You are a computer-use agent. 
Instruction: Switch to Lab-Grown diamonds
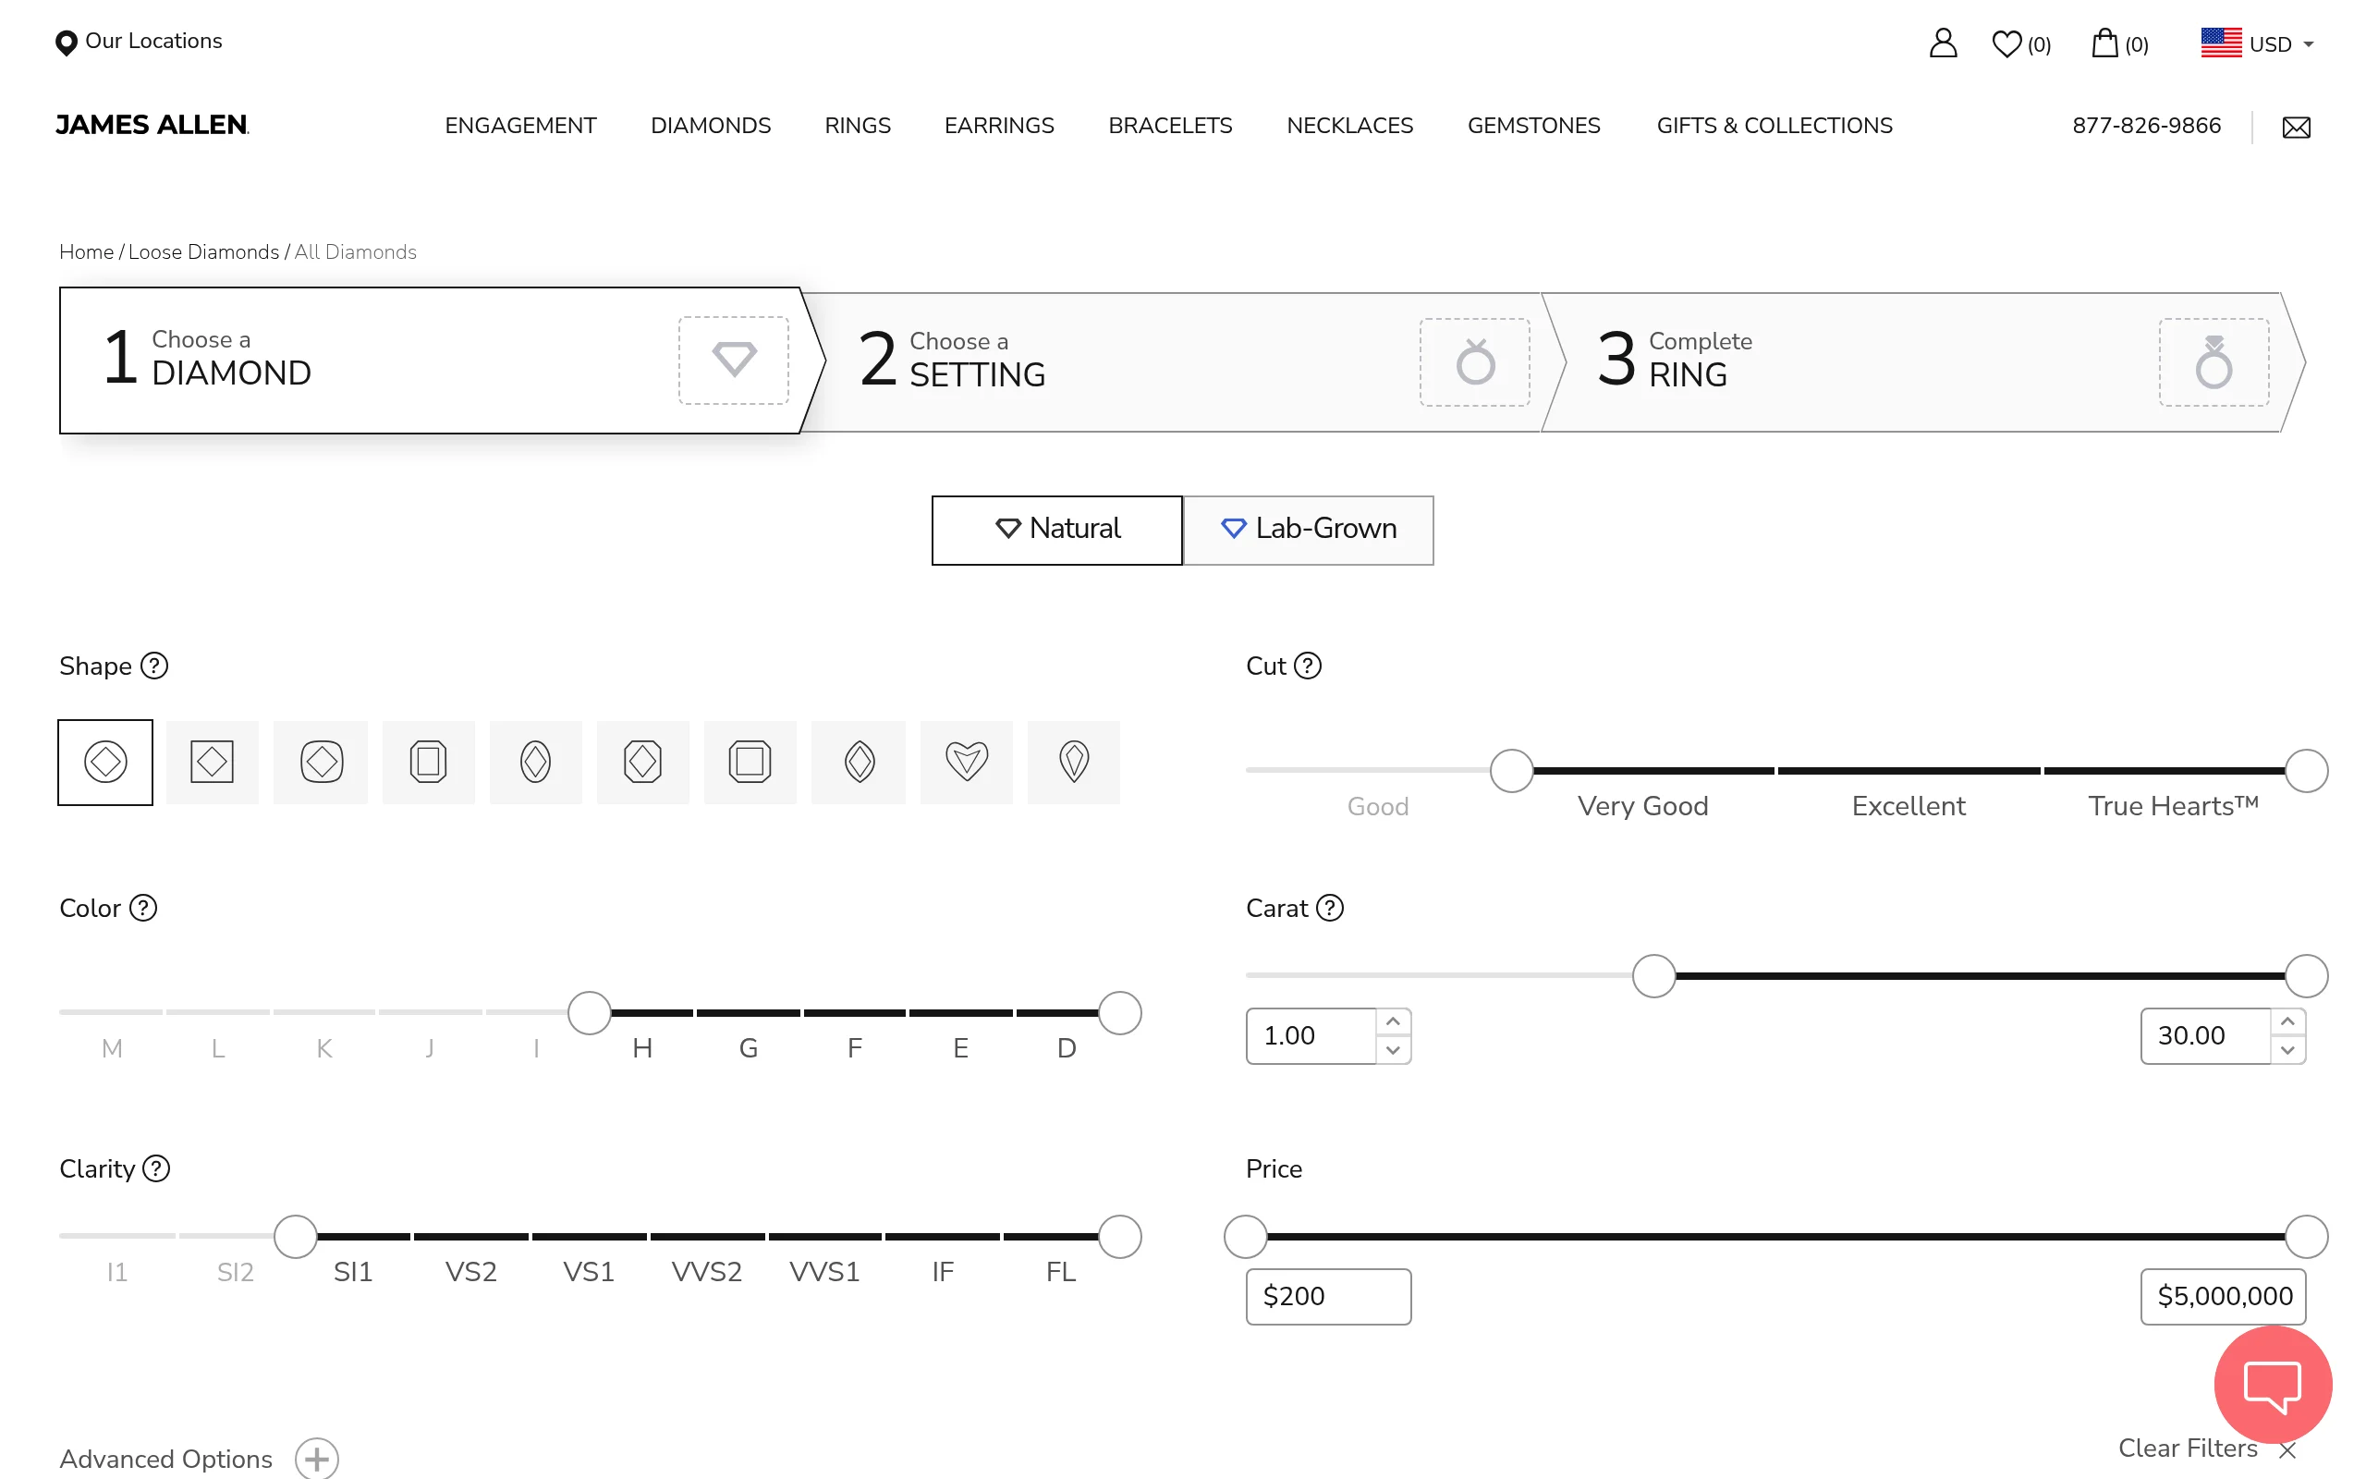coord(1308,529)
